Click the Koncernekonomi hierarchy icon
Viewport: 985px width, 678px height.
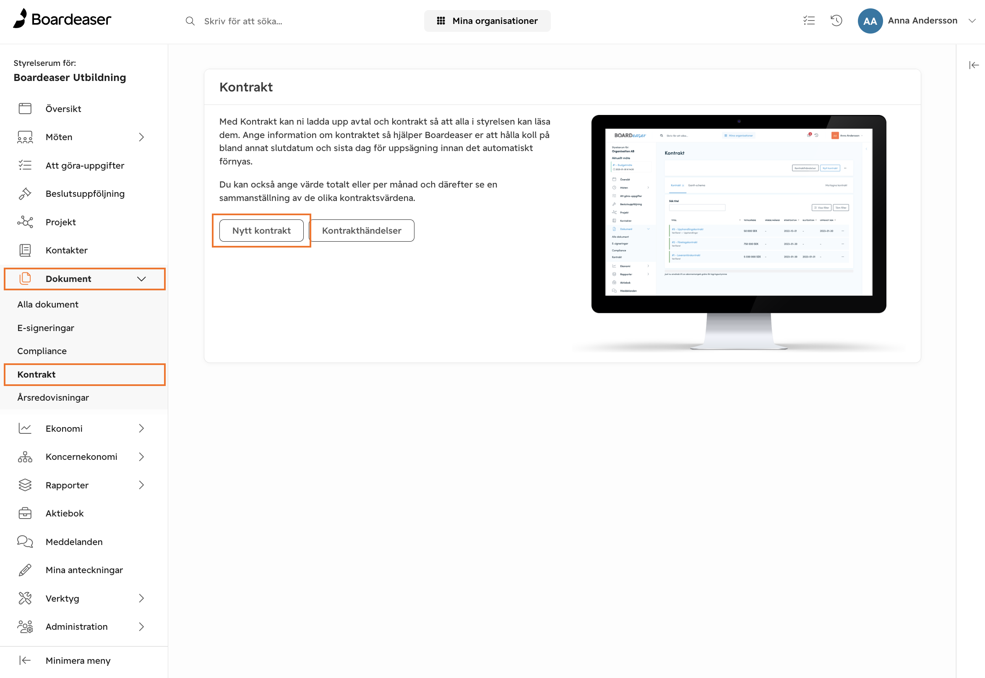coord(25,457)
